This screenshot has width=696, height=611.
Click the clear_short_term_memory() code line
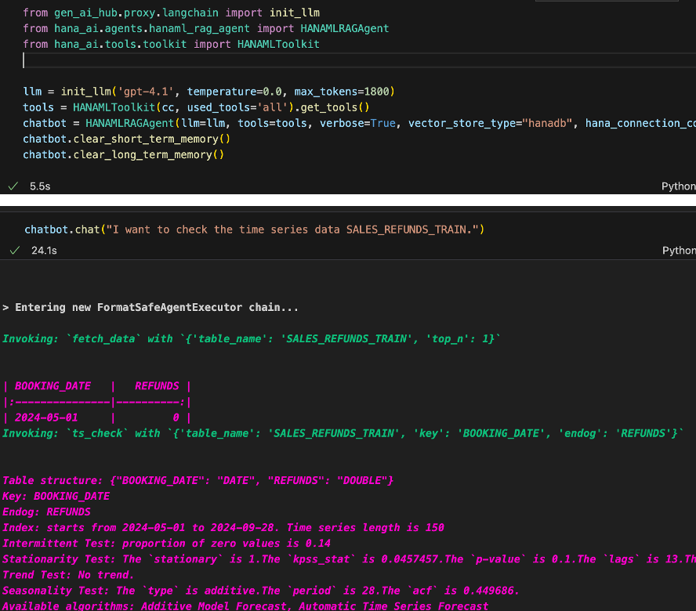click(126, 139)
